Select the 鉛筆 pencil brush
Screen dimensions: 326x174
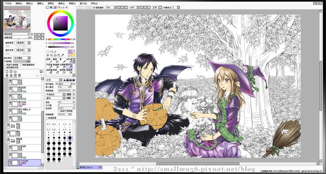(x=49, y=61)
